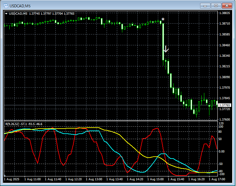Click the time label 1 Aug 13:40
Screen dimensions: 236x186
click(115, 179)
